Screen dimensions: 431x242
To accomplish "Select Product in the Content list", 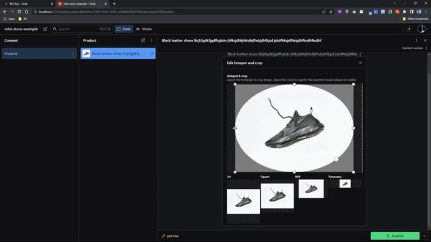I will click(39, 54).
